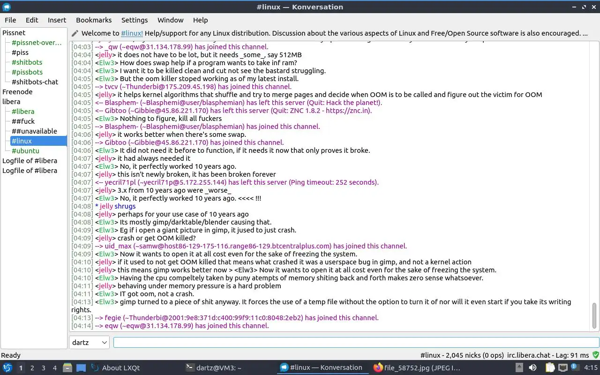Image resolution: width=600 pixels, height=375 pixels.
Task: Open the Help menu
Action: 200,20
